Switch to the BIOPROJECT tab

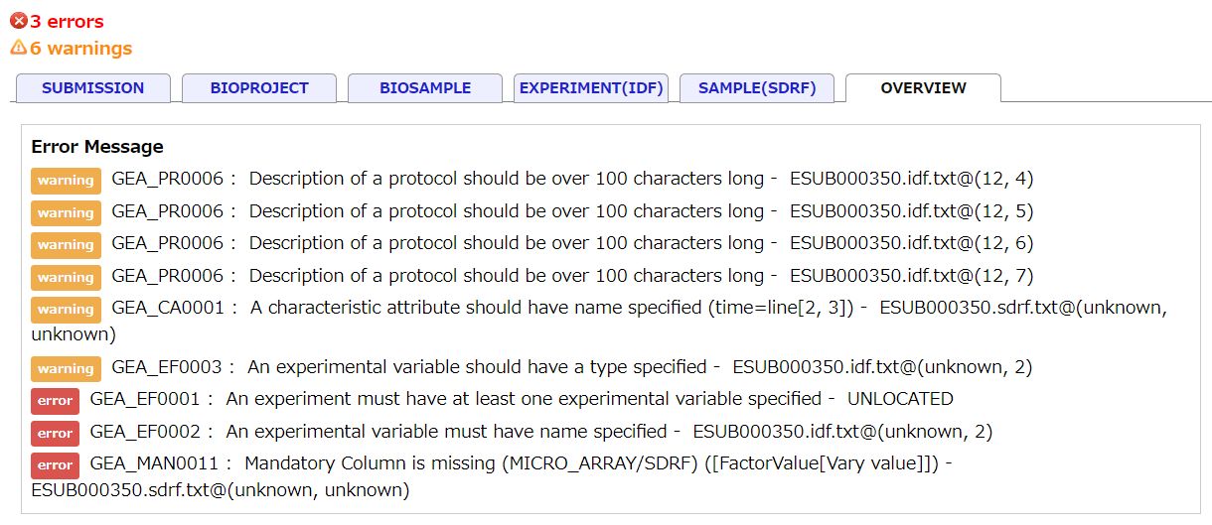259,88
